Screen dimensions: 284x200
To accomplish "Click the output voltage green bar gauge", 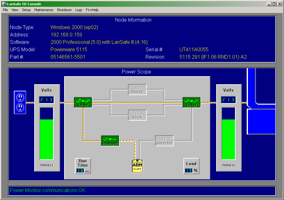I will [x=228, y=133].
